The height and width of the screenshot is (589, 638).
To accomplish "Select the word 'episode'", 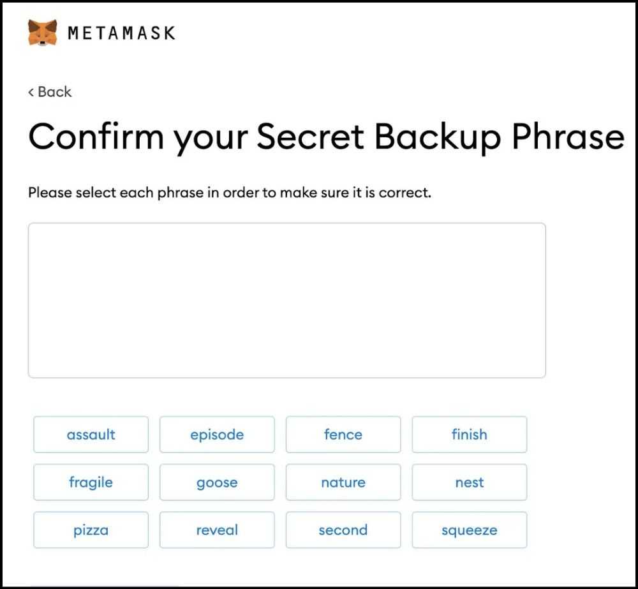I will 216,435.
